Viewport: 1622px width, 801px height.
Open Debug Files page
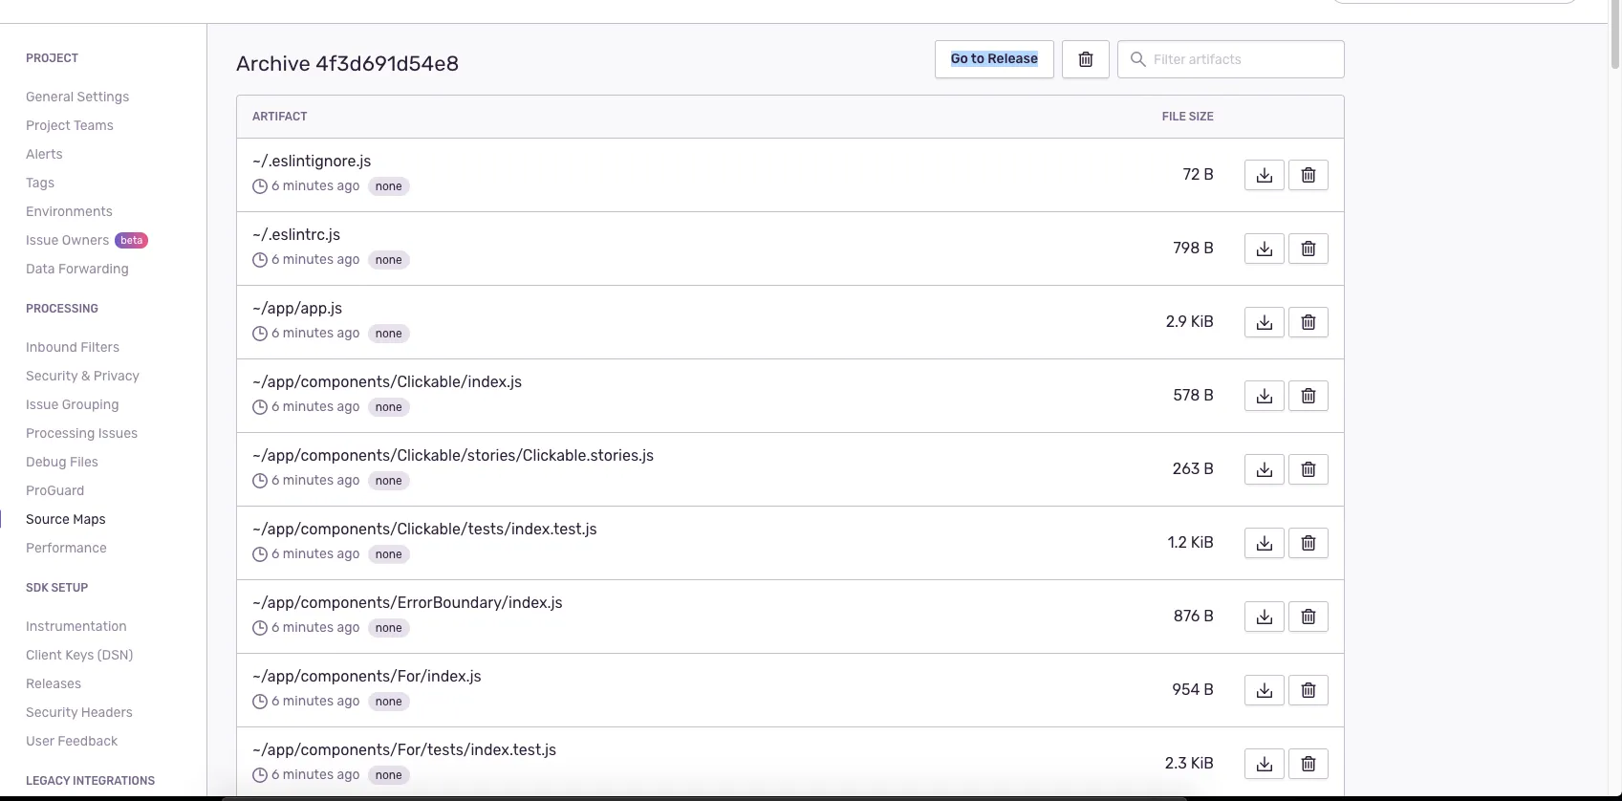(x=62, y=462)
